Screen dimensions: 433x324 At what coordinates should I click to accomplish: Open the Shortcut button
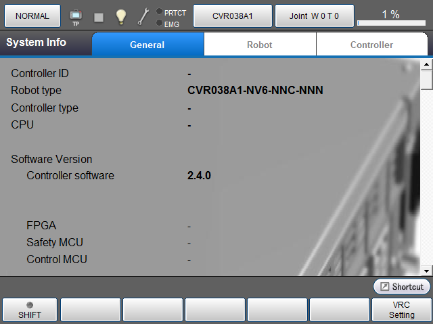pyautogui.click(x=402, y=287)
